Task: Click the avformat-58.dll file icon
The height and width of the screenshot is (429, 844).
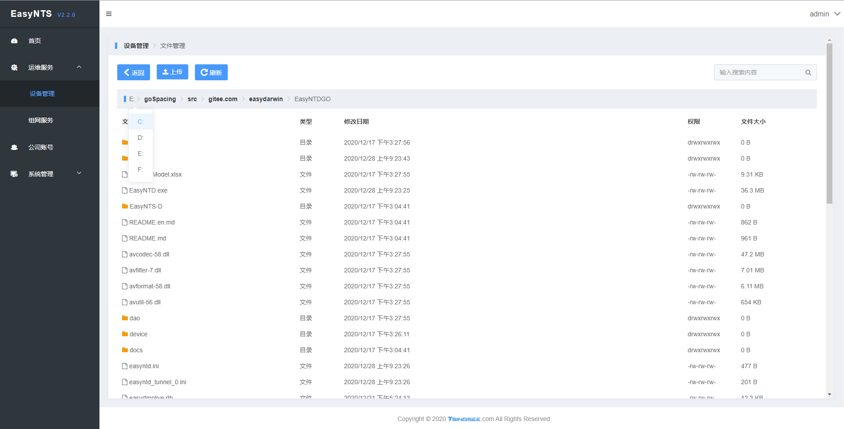Action: pos(125,286)
